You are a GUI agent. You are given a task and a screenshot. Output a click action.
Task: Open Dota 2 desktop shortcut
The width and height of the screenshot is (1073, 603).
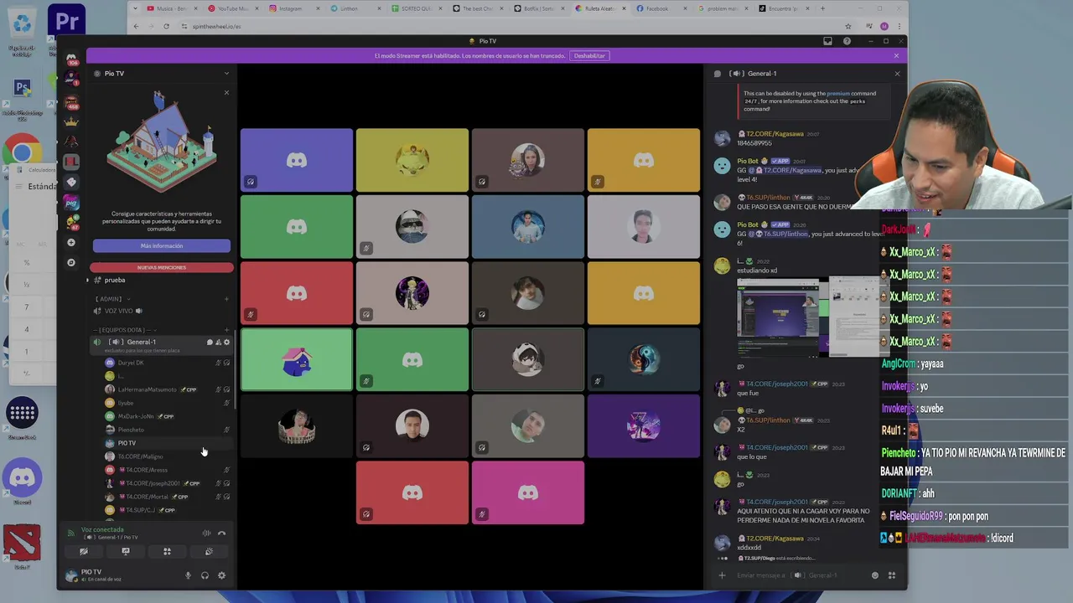[x=22, y=543]
